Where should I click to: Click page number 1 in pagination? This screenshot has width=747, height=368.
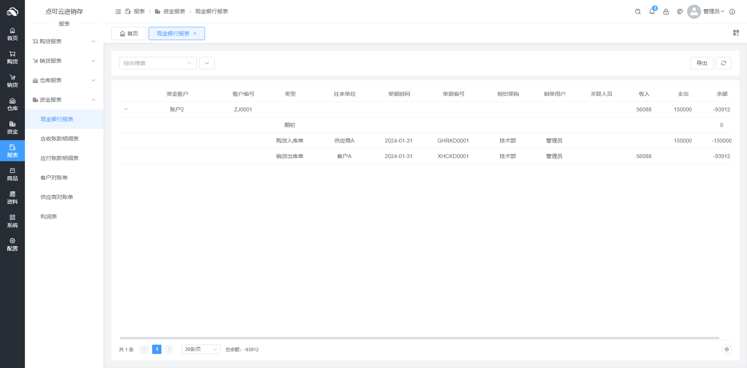click(x=157, y=349)
